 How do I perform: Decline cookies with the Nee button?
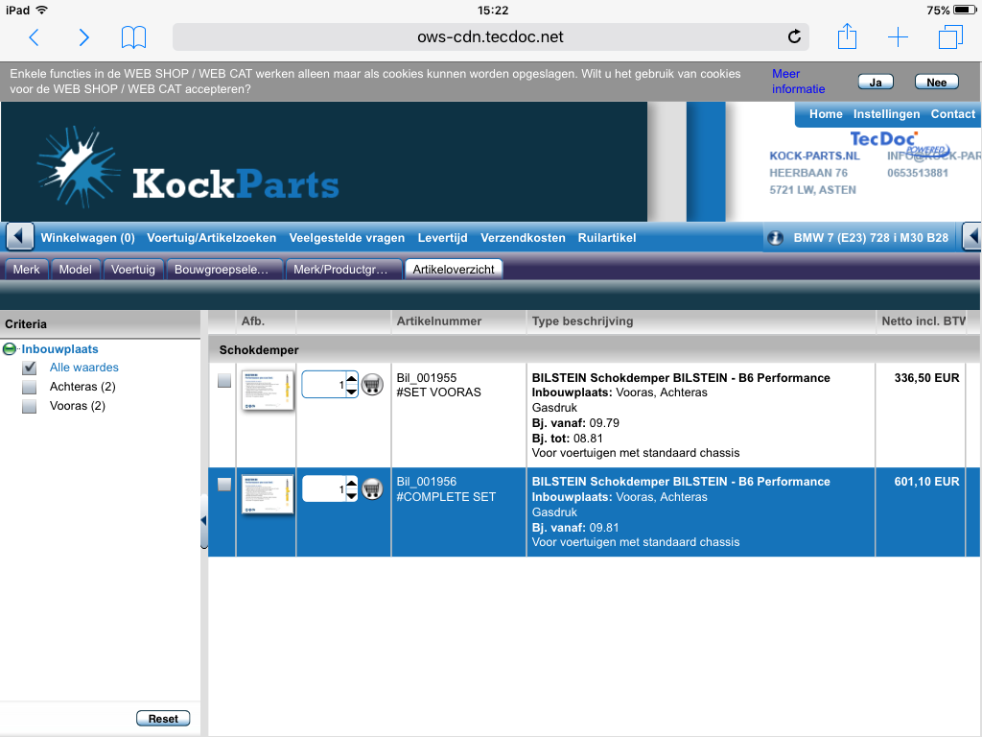(936, 83)
